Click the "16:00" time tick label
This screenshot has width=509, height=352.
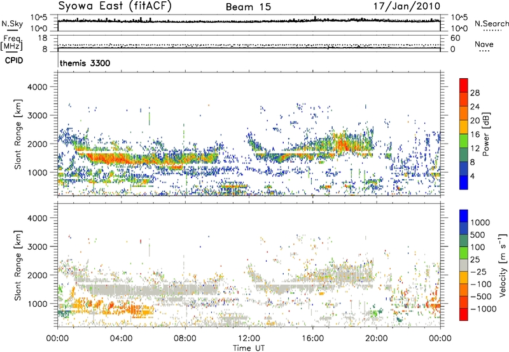click(x=312, y=339)
